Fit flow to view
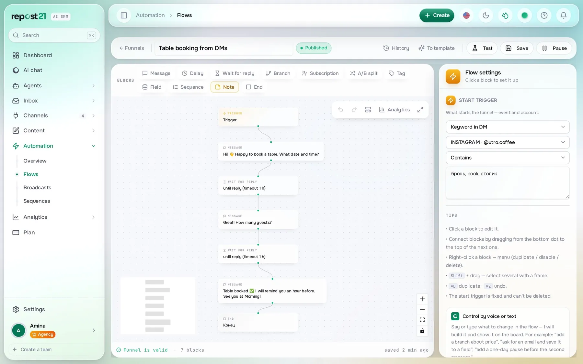Image resolution: width=583 pixels, height=364 pixels. (x=422, y=320)
